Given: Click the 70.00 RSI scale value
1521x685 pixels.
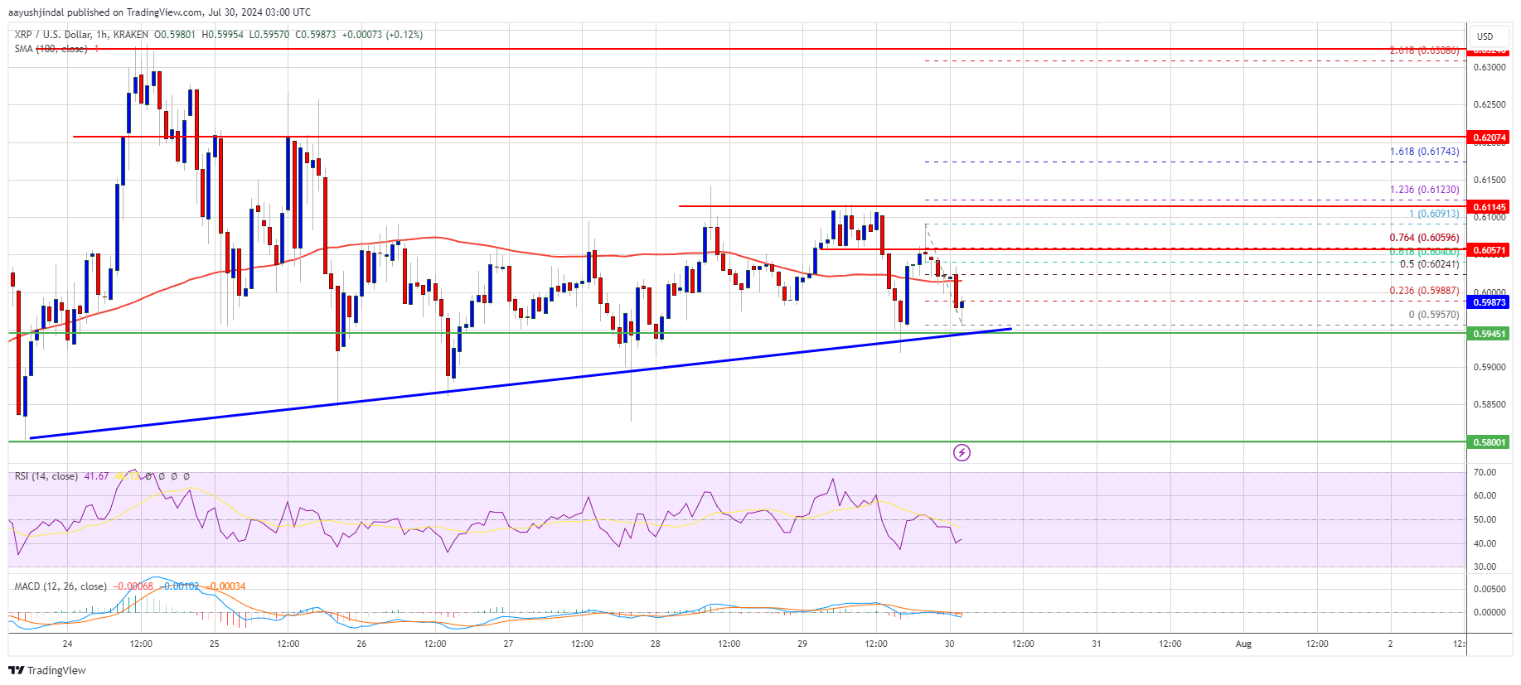Looking at the screenshot, I should coord(1485,472).
